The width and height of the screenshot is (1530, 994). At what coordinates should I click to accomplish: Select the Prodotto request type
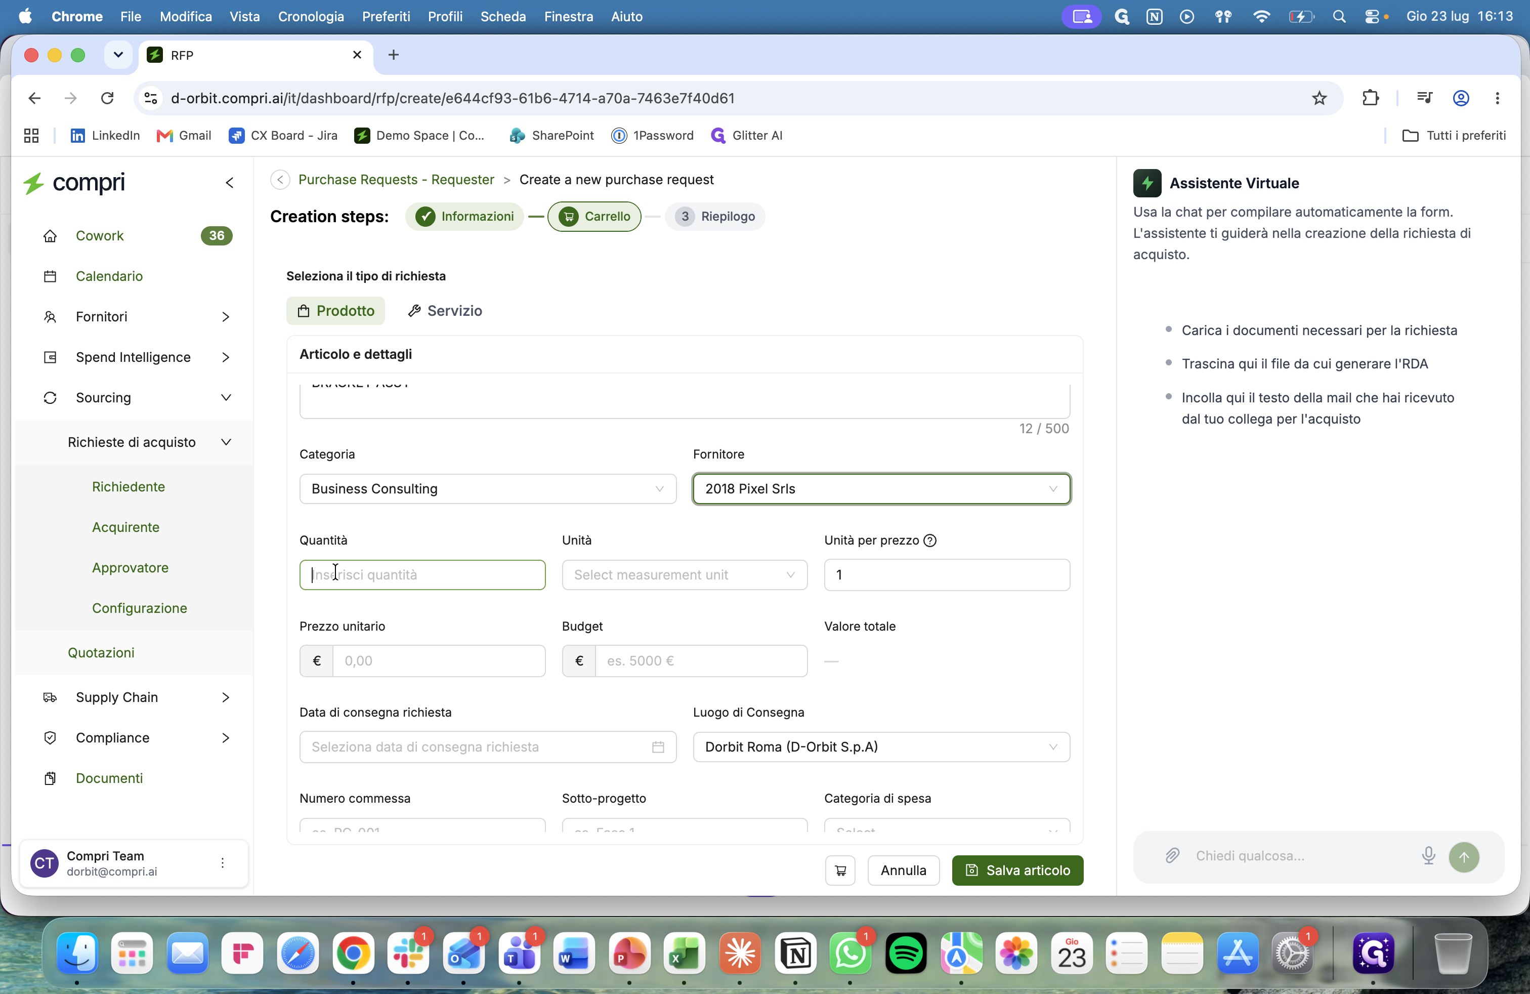point(335,311)
